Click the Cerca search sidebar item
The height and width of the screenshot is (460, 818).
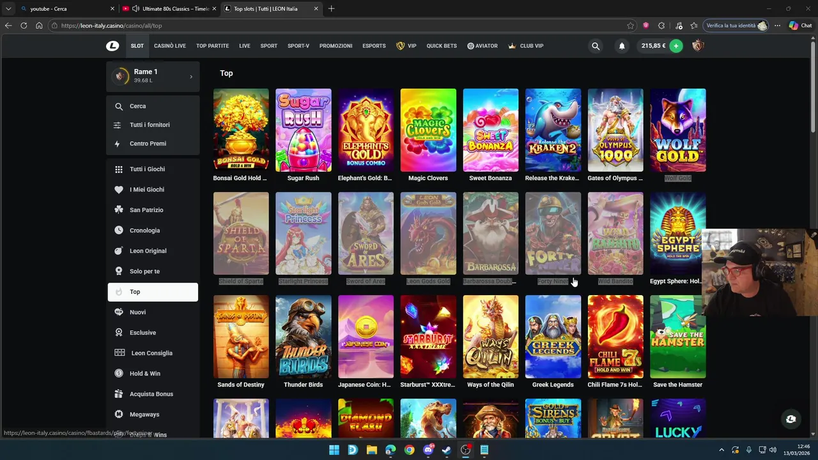click(x=153, y=106)
